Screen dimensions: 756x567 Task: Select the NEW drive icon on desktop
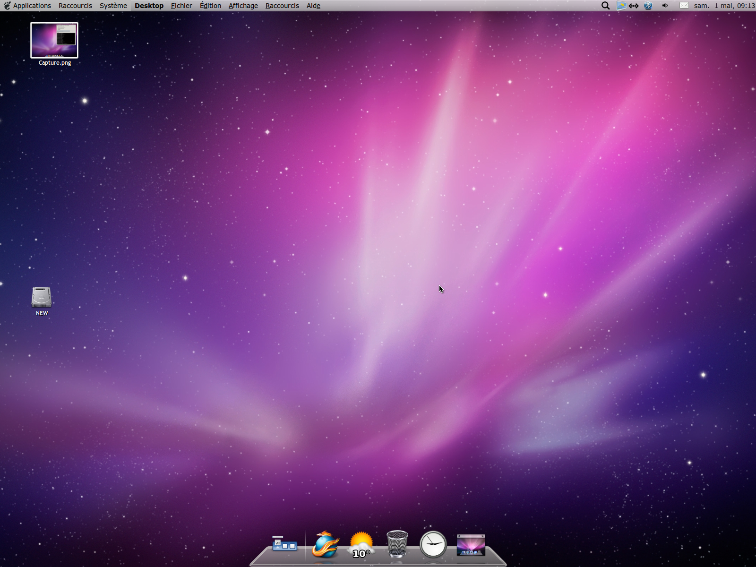coord(42,298)
